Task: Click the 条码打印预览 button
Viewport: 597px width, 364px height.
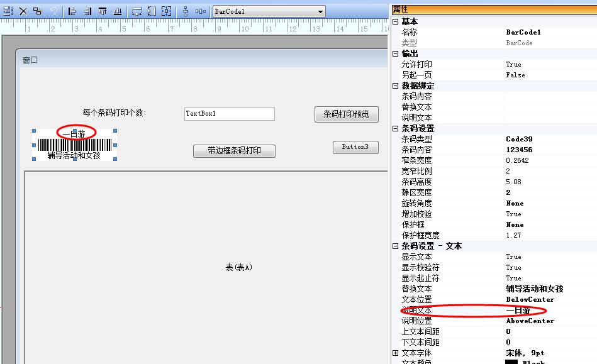Action: [x=347, y=114]
